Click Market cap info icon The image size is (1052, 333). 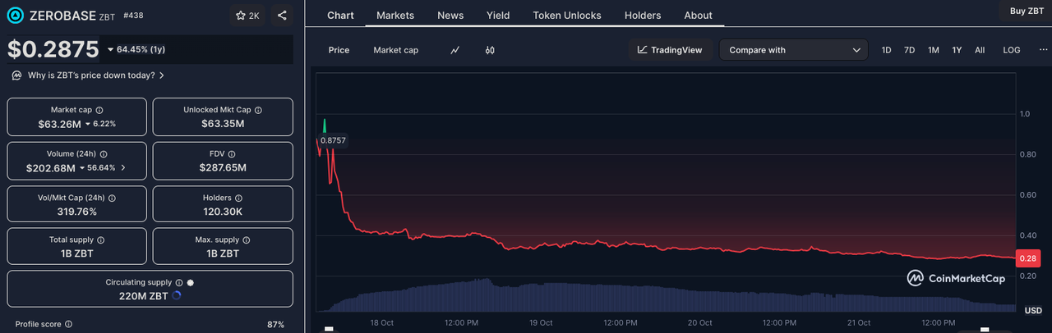tap(99, 110)
